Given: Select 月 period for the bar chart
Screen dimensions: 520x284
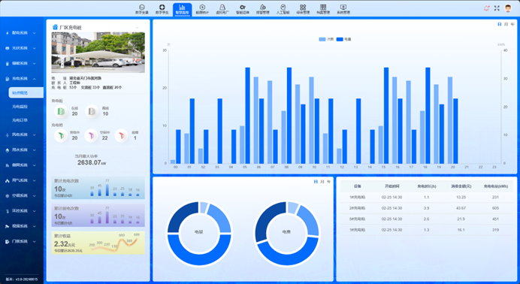Looking at the screenshot, I should tap(506, 24).
